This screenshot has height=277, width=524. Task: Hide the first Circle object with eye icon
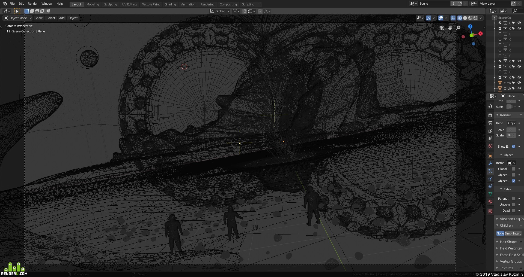(x=519, y=83)
